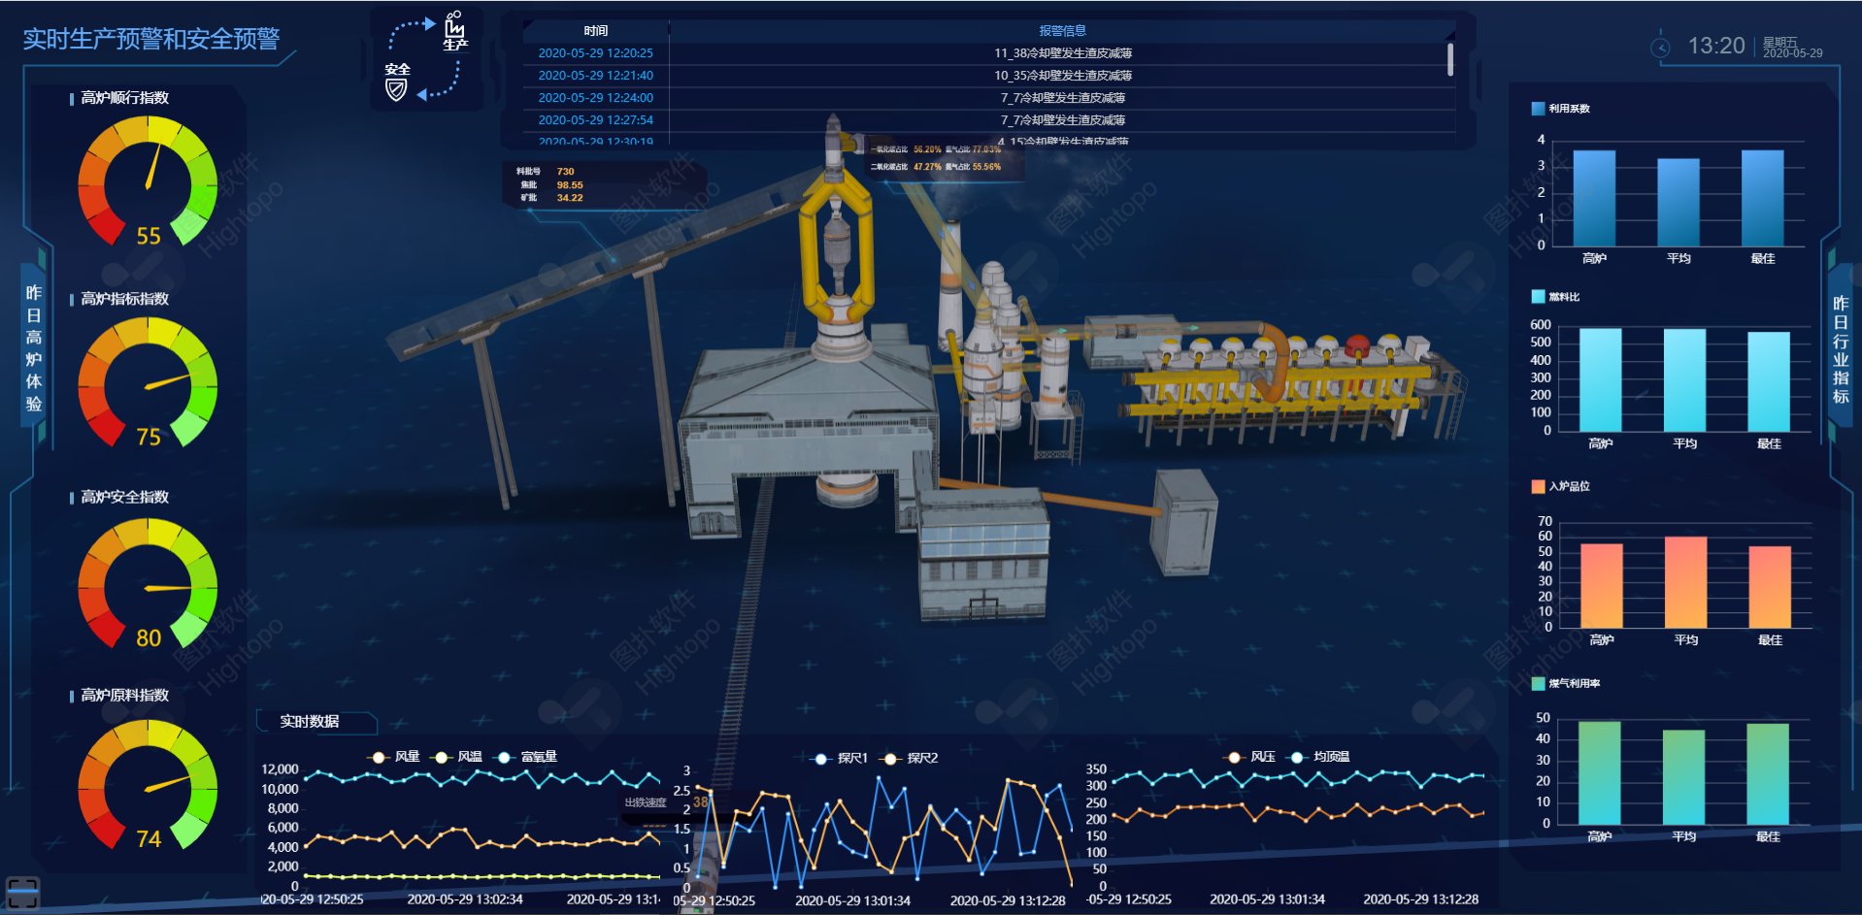The image size is (1862, 915).
Task: Click the clock icon beside 13:20
Action: (x=1660, y=47)
